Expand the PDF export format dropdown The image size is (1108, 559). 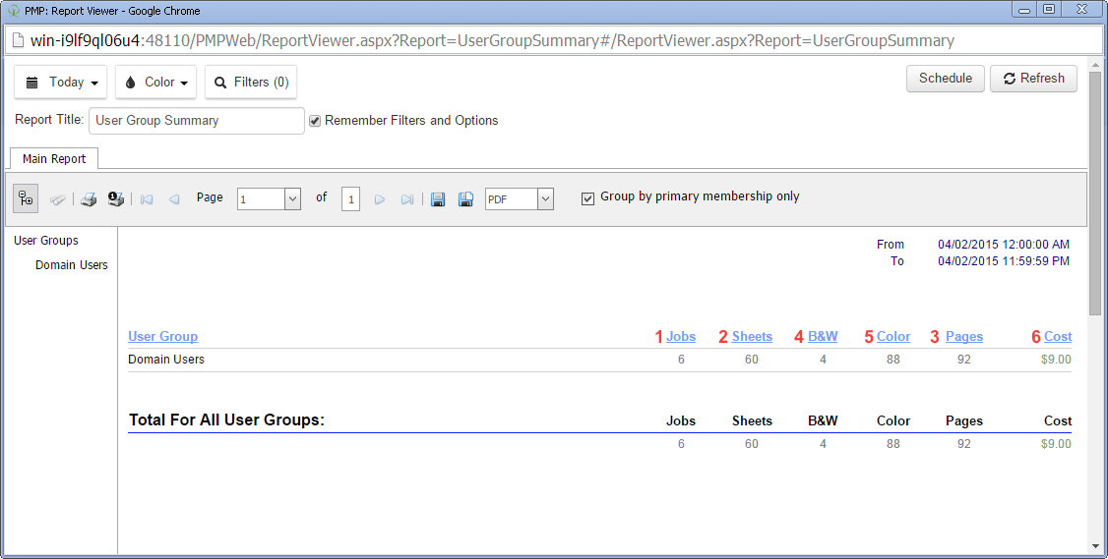546,198
